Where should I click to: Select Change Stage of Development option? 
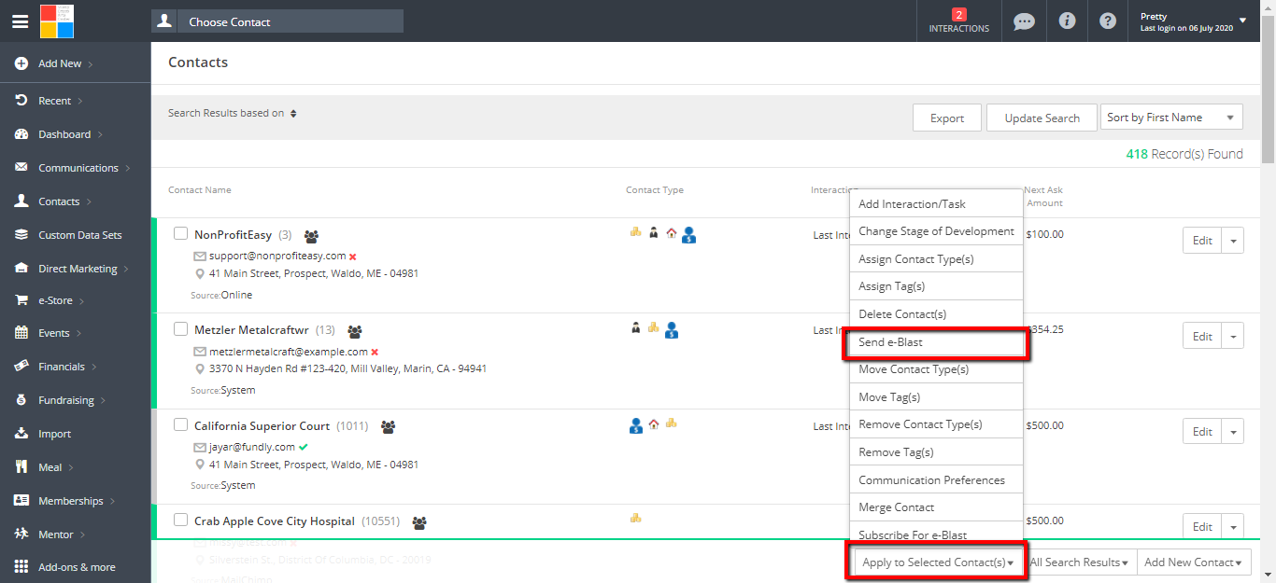936,231
